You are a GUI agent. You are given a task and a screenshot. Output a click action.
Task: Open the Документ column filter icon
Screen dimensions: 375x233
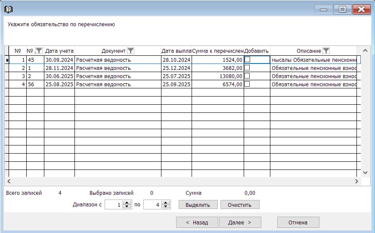coord(131,51)
